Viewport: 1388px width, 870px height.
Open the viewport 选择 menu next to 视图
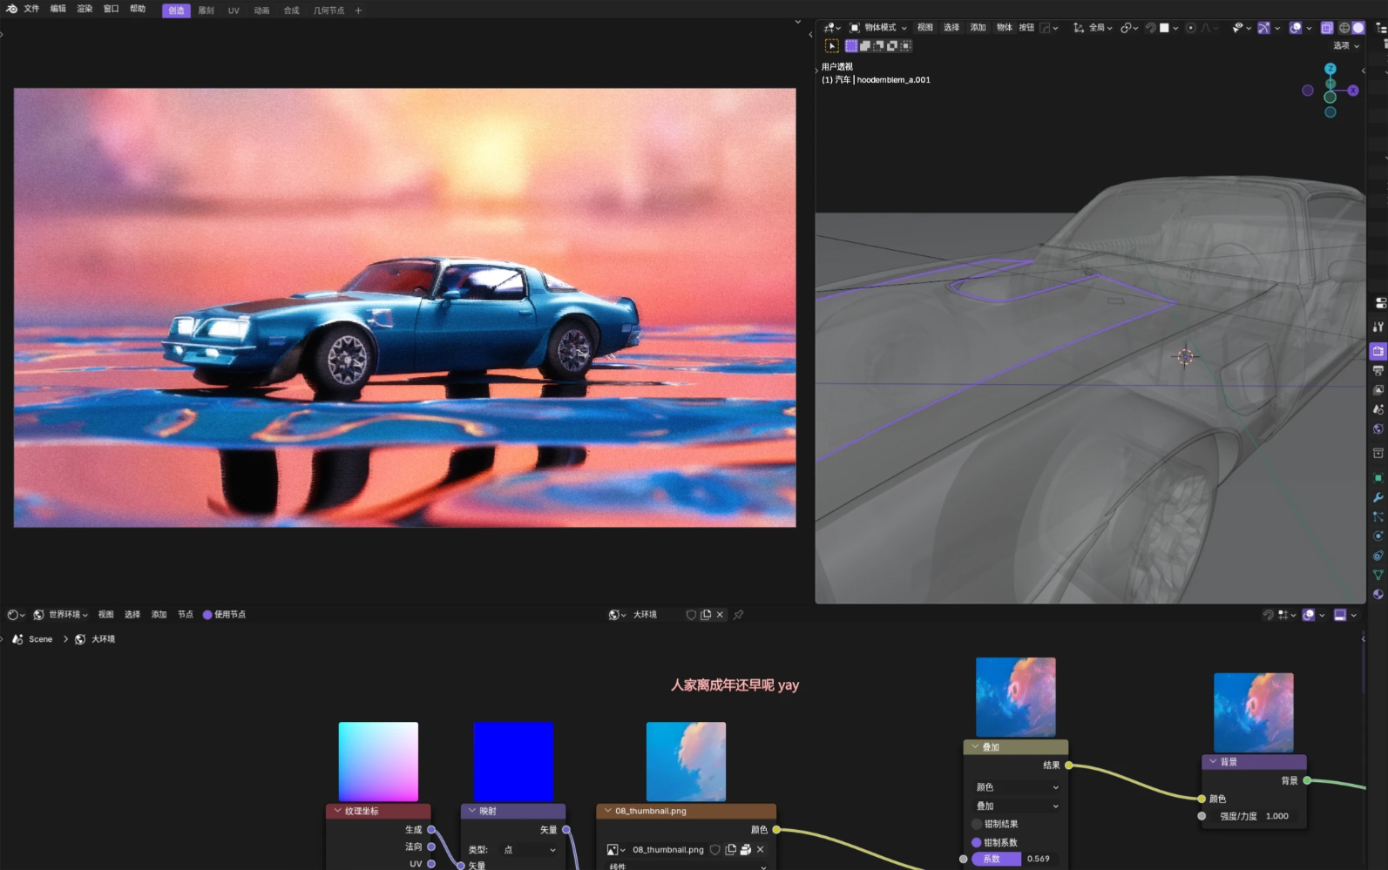tap(951, 28)
